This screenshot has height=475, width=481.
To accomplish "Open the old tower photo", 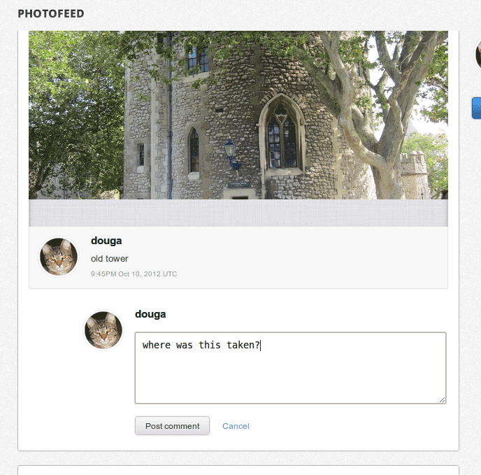I will (238, 115).
